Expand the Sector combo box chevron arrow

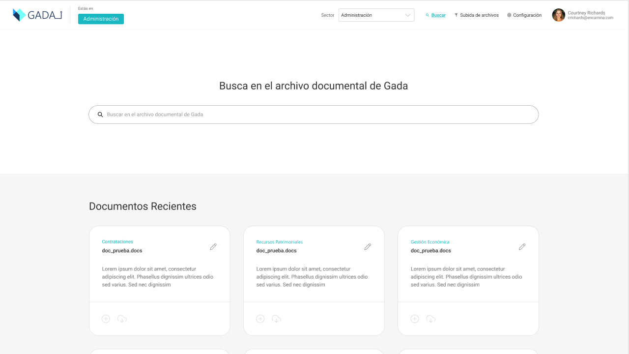click(408, 15)
